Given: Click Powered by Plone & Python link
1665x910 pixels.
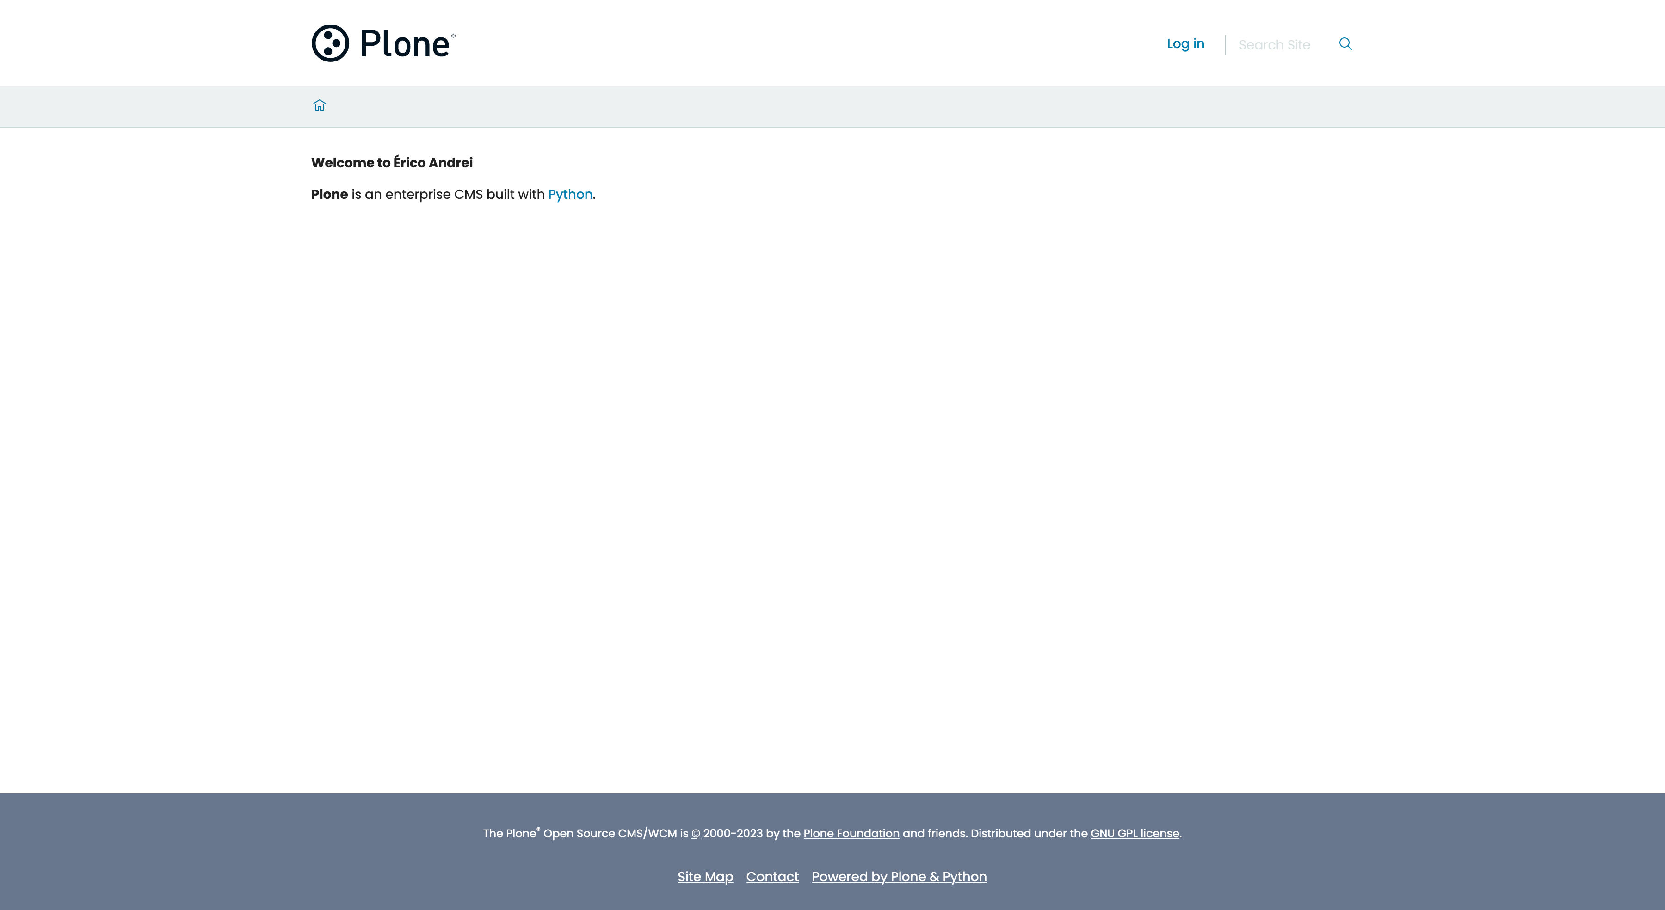Looking at the screenshot, I should coord(899,877).
